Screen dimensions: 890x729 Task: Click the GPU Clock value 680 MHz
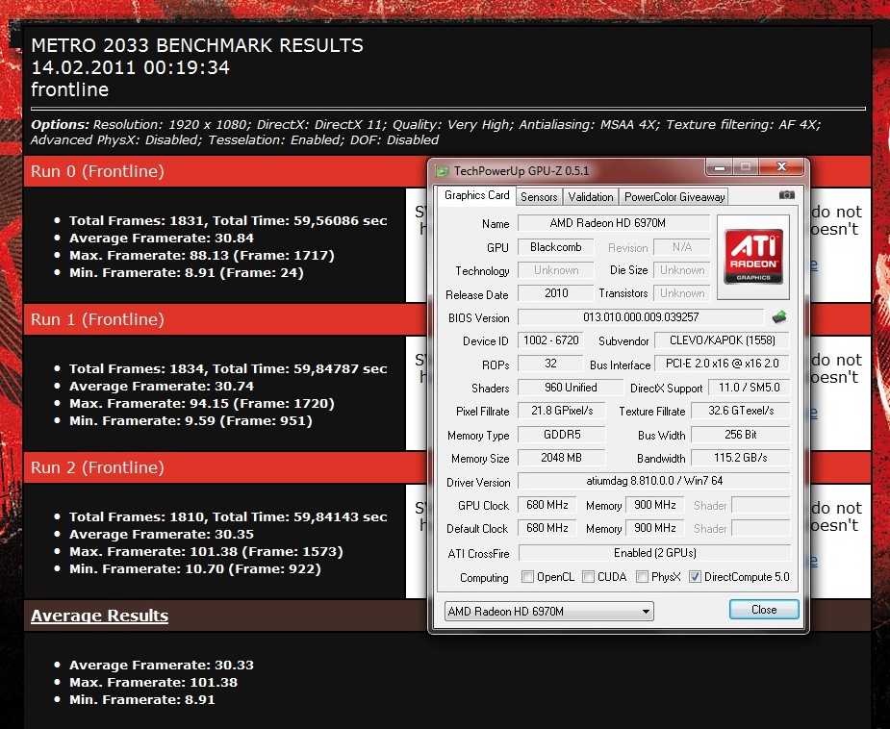(547, 505)
